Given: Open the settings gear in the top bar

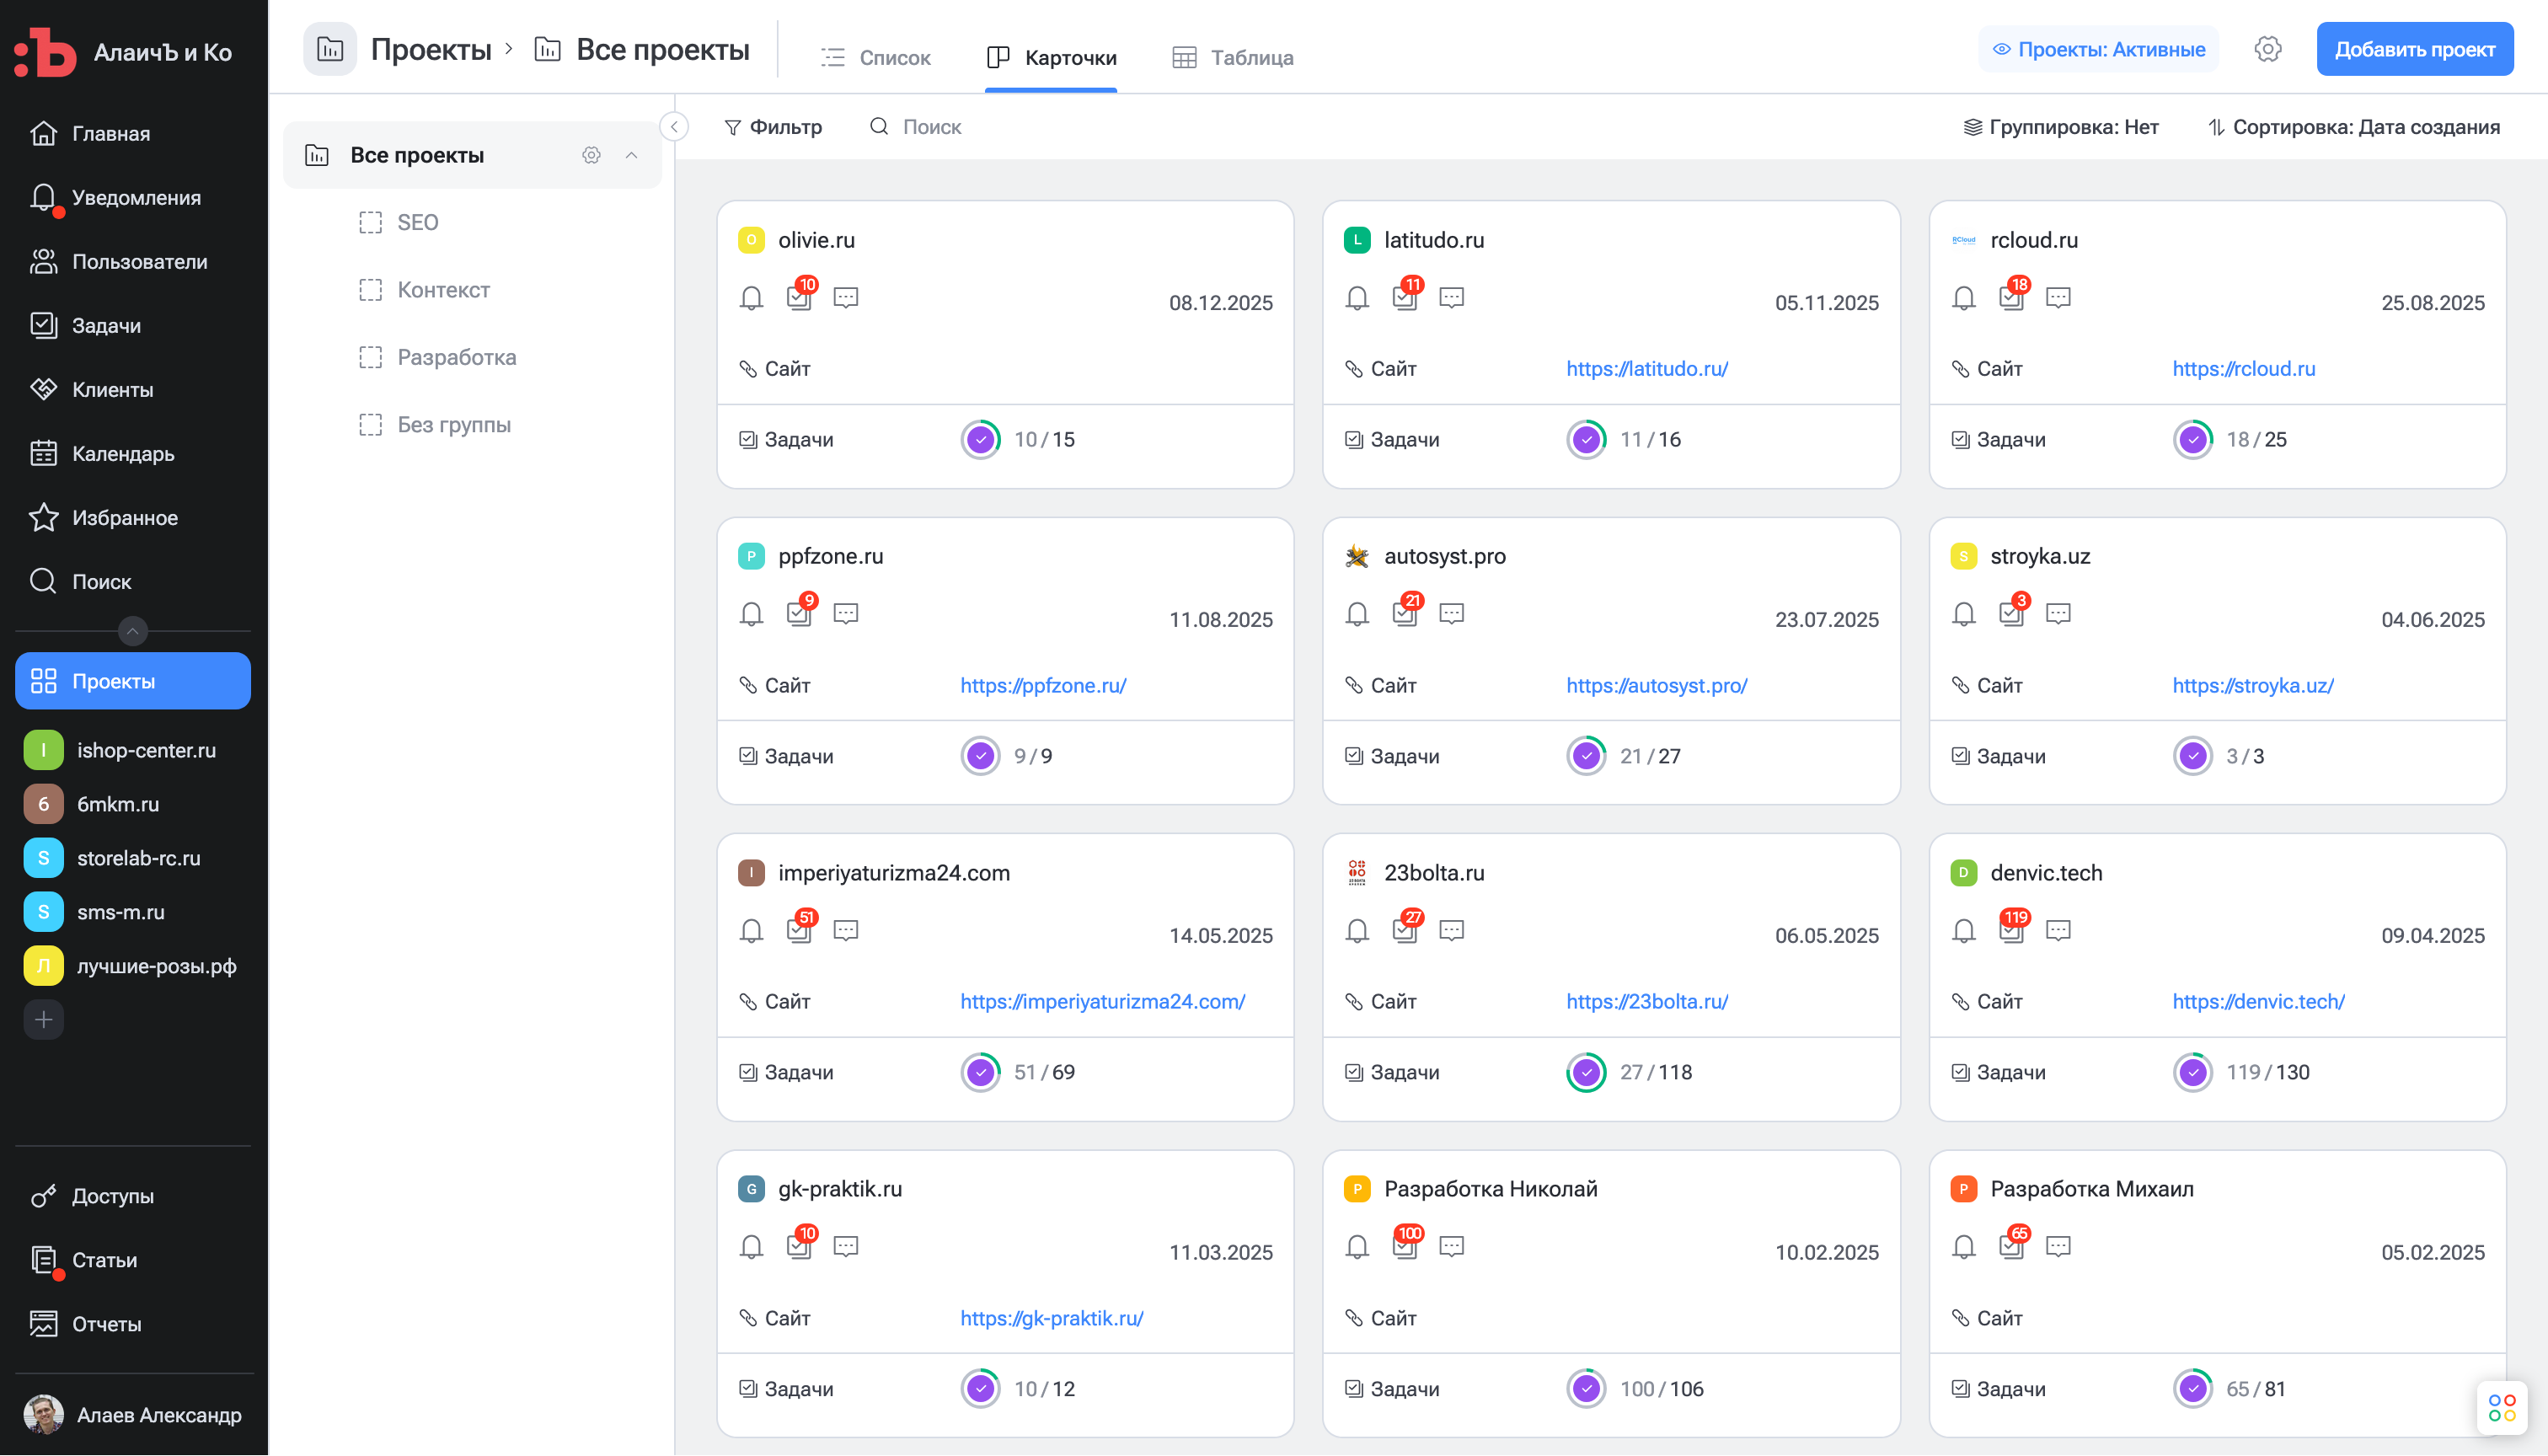Looking at the screenshot, I should coord(2267,49).
